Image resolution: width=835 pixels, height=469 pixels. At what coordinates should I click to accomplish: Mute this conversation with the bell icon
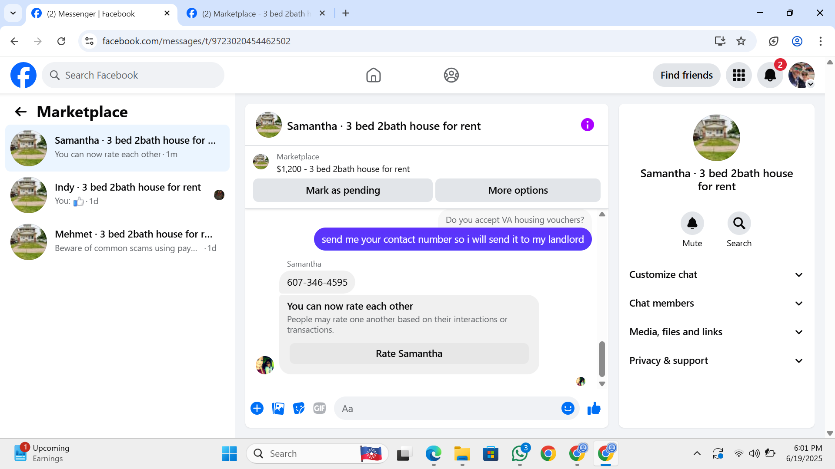[692, 223]
